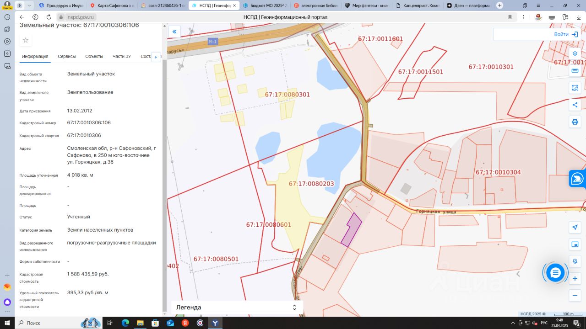Viewport: 586px width, 329px height.
Task: Open the Windows Start menu
Action: [x=7, y=323]
